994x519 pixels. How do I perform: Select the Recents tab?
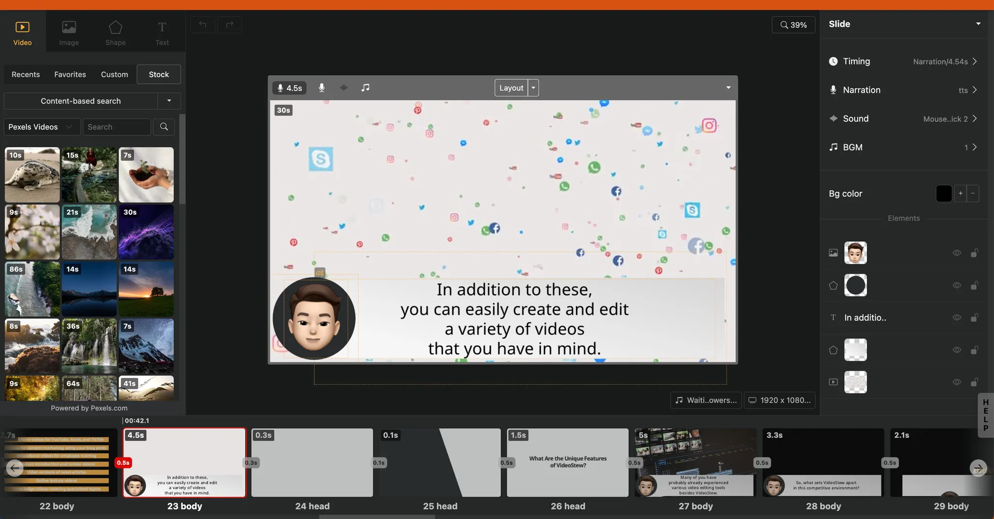26,74
